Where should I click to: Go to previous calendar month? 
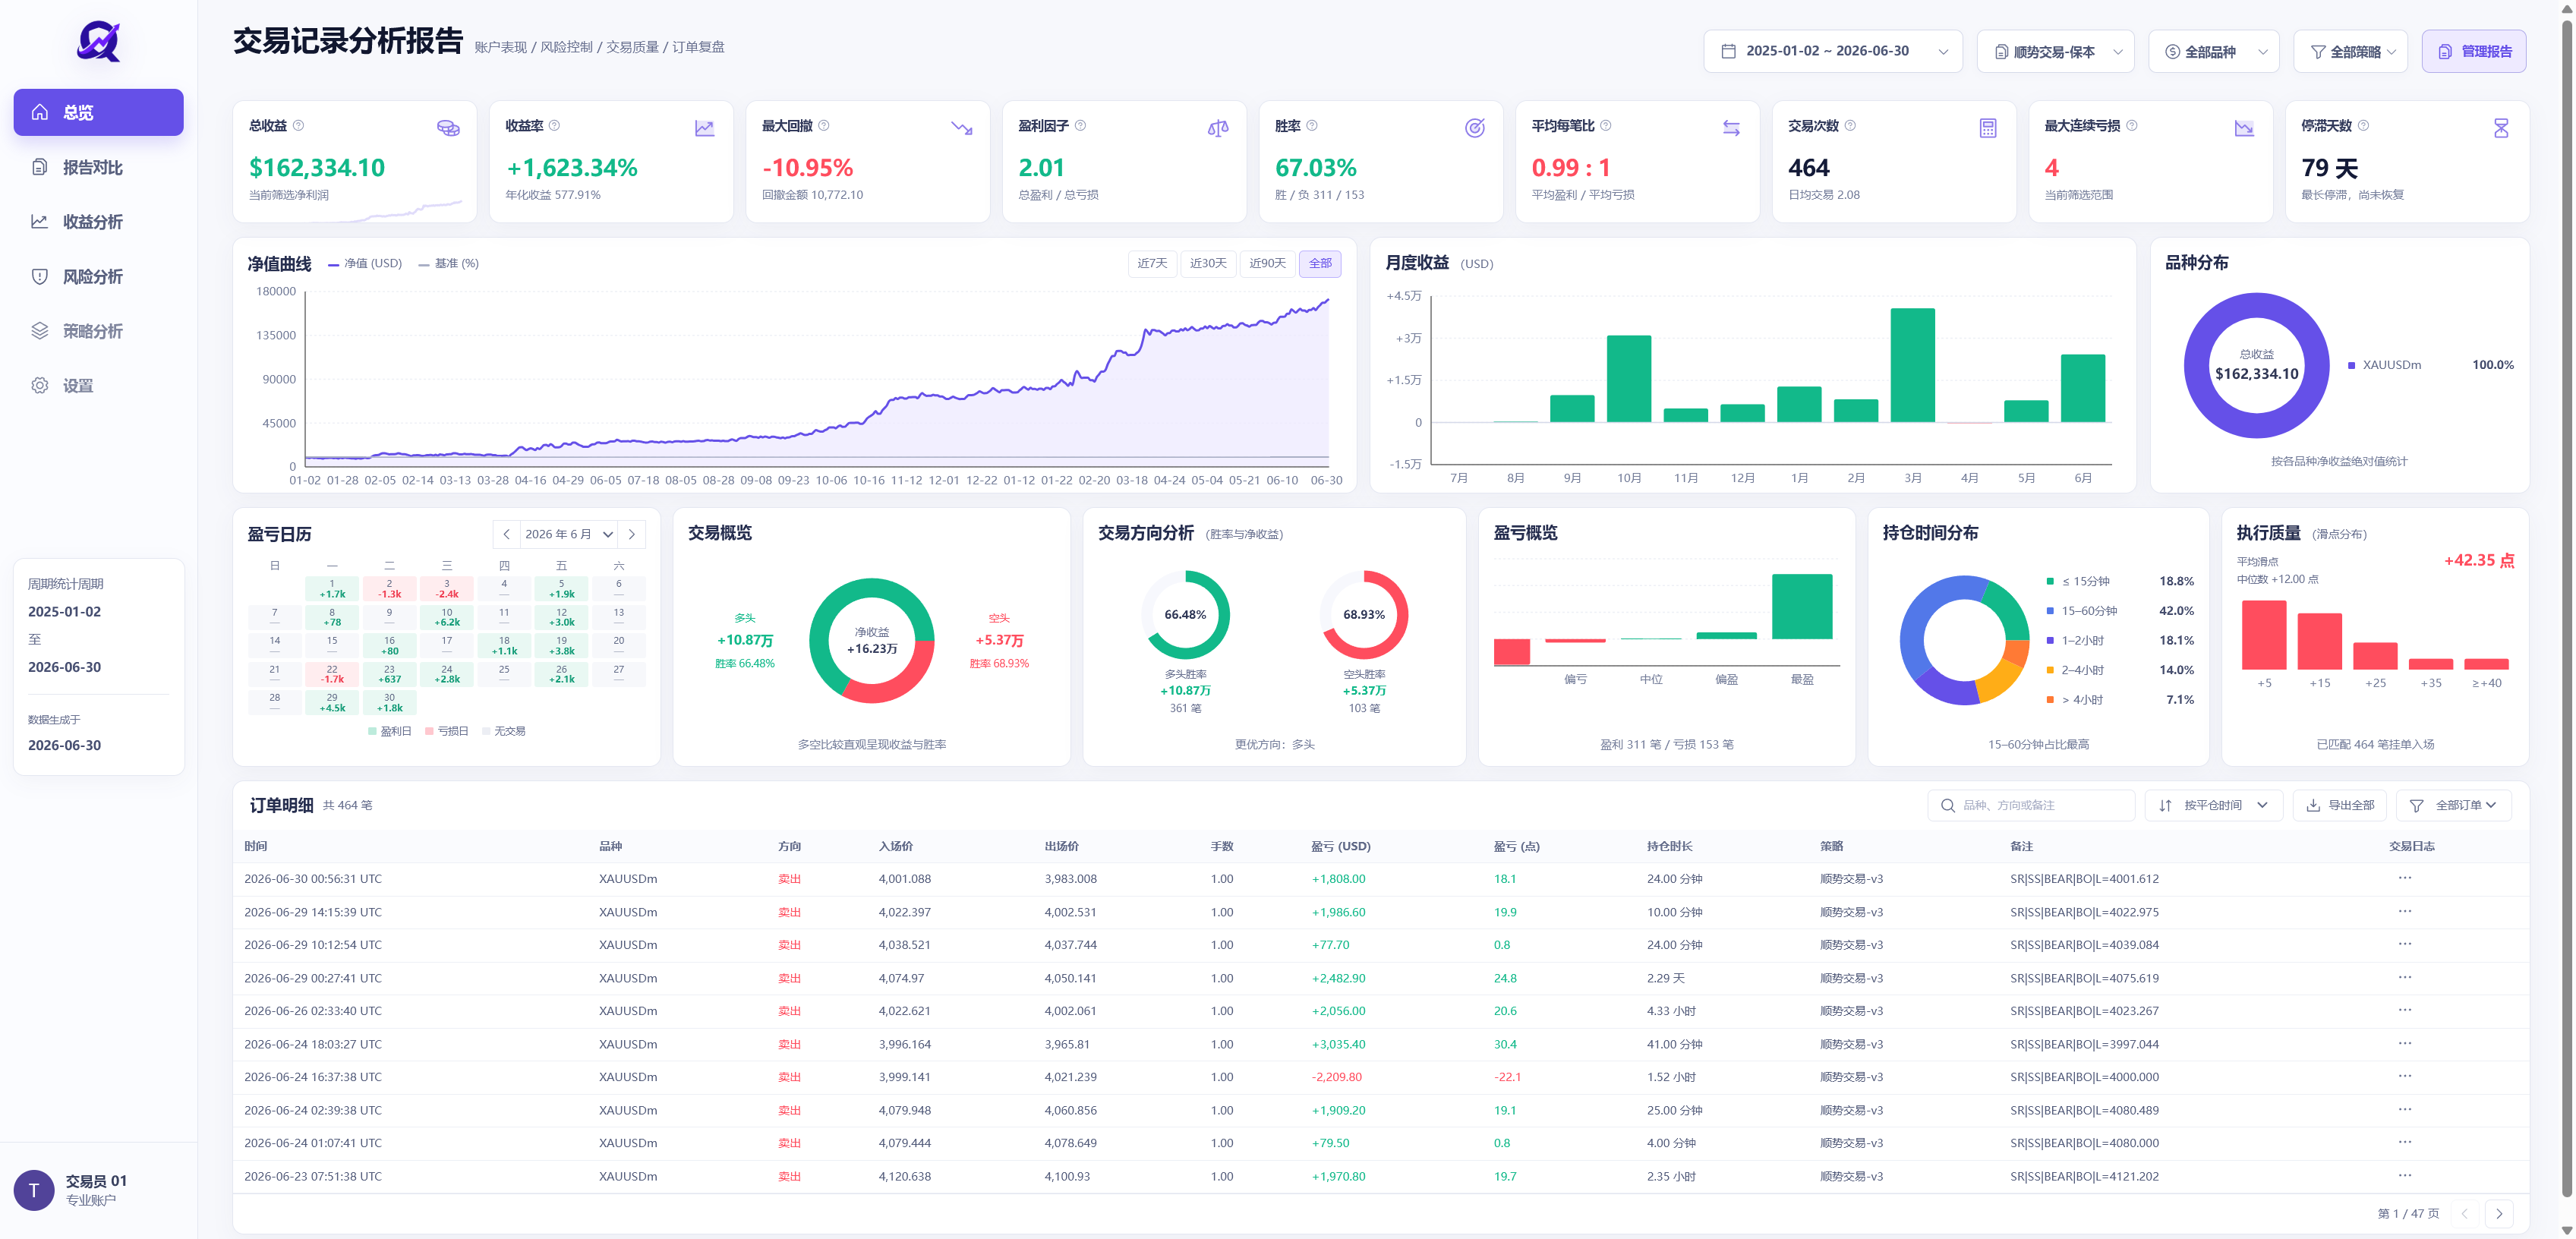[506, 534]
